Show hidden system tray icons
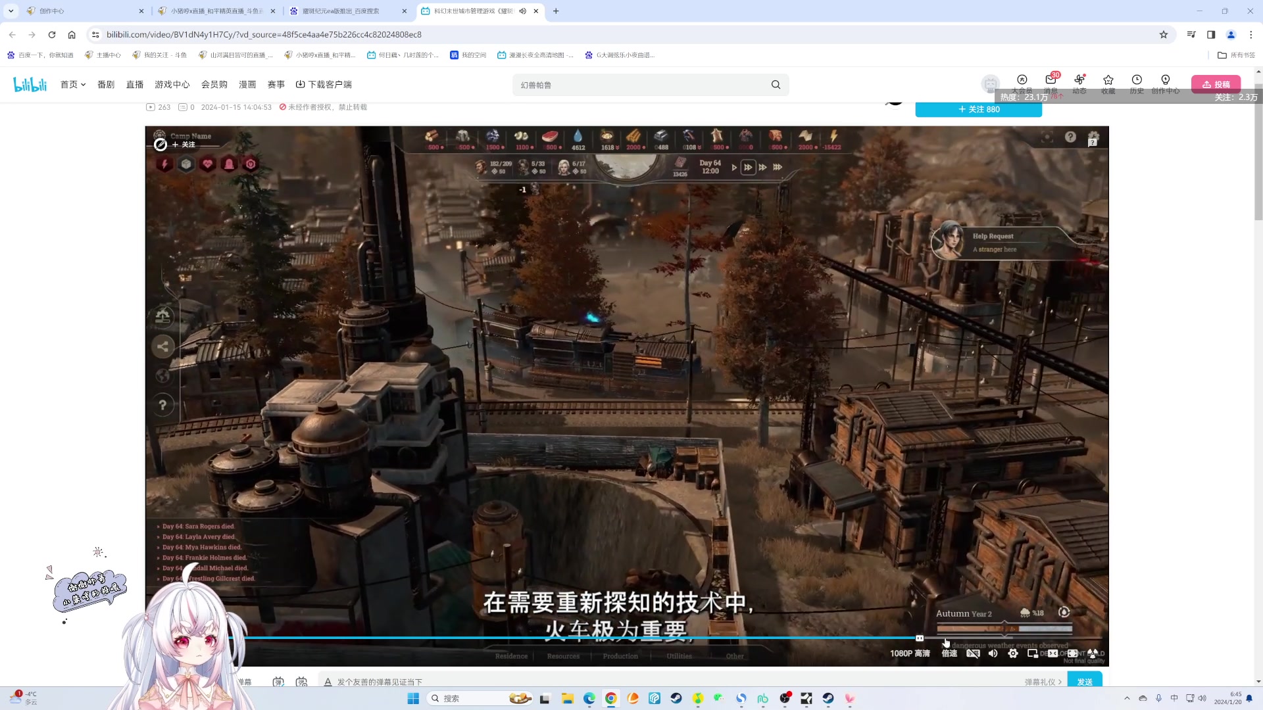The image size is (1263, 710). [x=1127, y=698]
